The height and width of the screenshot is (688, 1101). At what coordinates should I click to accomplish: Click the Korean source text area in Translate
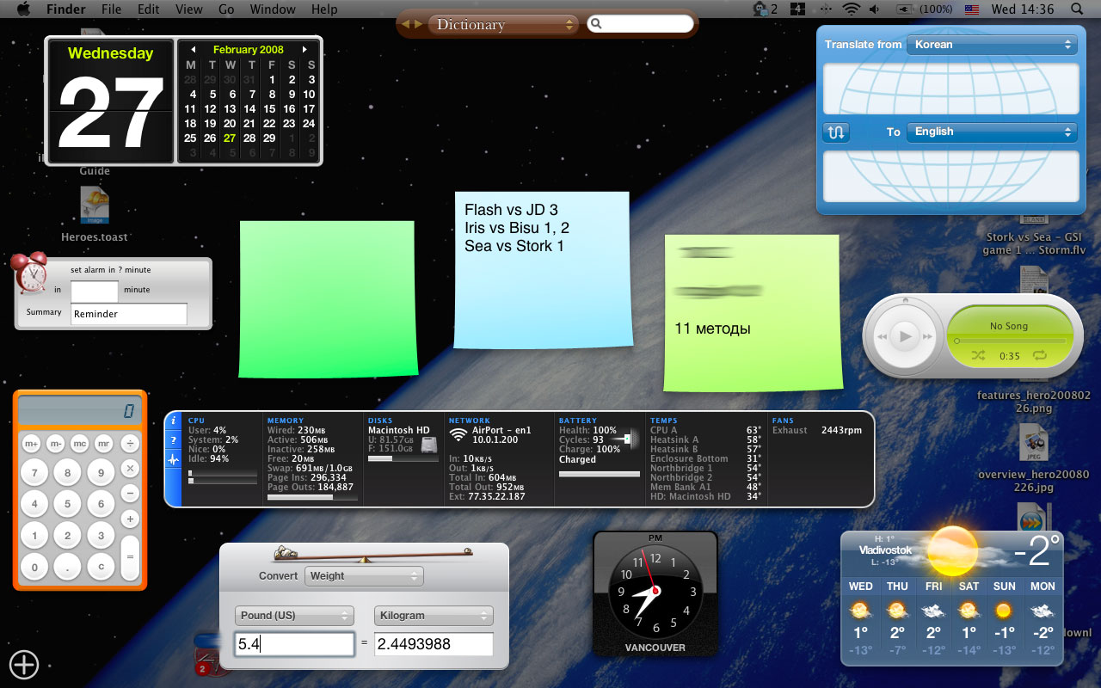click(951, 89)
